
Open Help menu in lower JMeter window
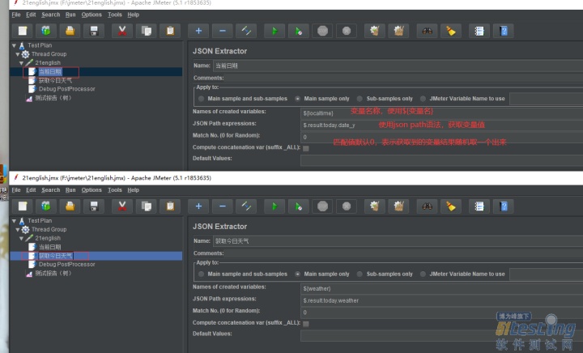coord(133,190)
